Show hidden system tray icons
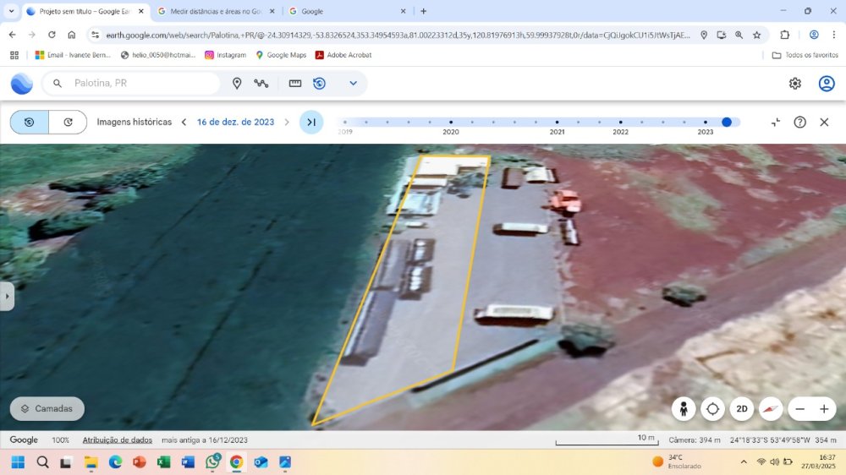Viewport: 846px width, 475px height. coord(744,462)
